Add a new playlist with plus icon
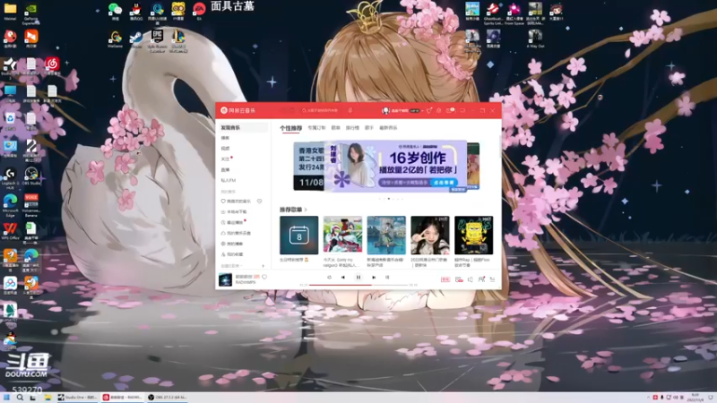Image resolution: width=717 pixels, height=403 pixels. [x=263, y=266]
